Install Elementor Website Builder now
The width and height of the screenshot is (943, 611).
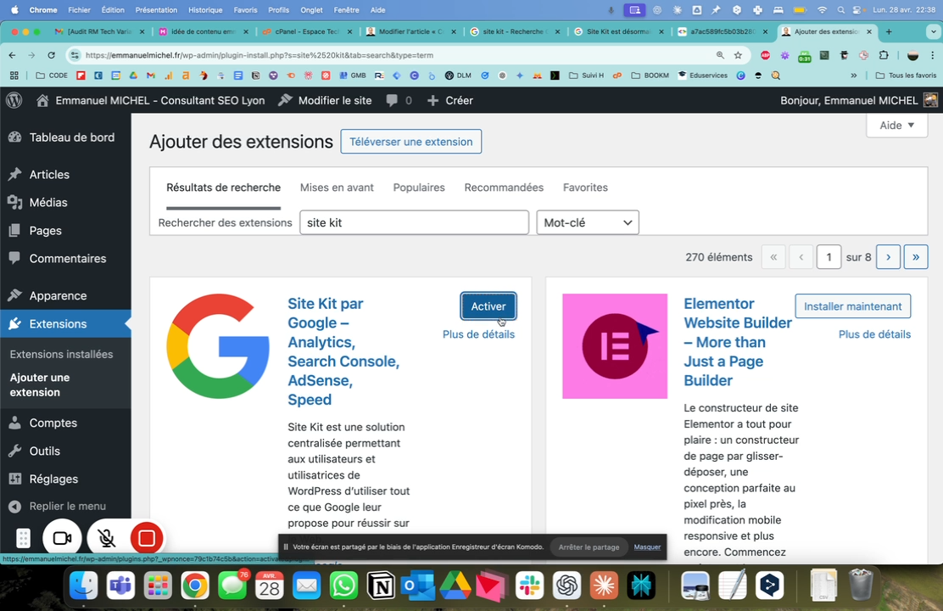(x=852, y=306)
